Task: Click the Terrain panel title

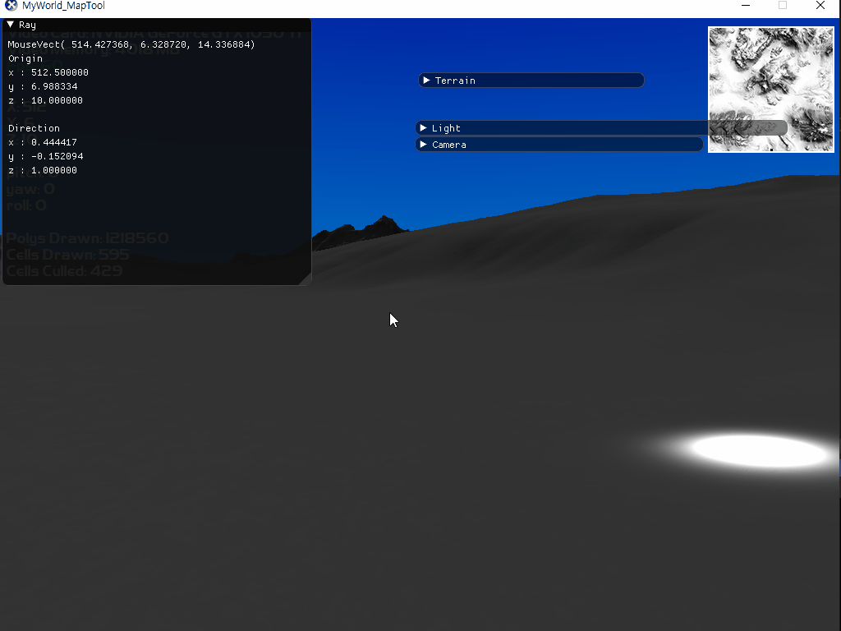Action: tap(455, 81)
